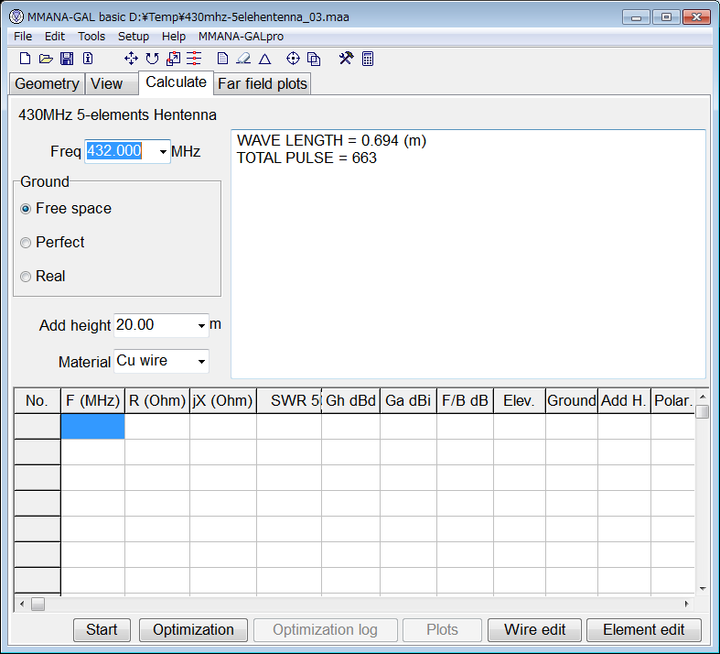Open the hammer and wrench tools icon
Viewport: 720px width, 654px height.
346,59
